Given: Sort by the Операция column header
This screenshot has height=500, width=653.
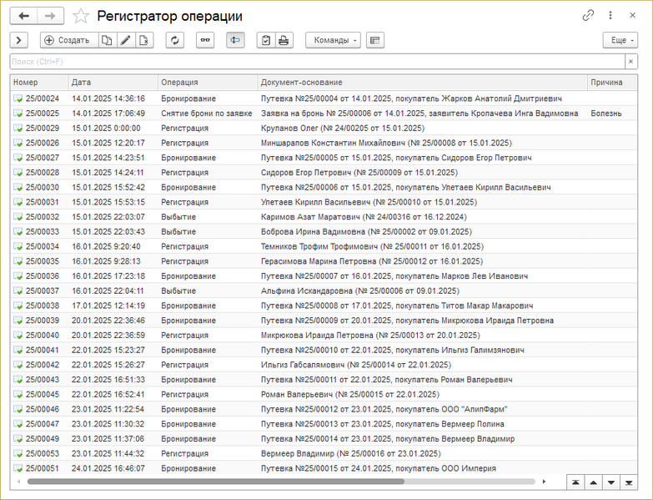Looking at the screenshot, I should 208,83.
